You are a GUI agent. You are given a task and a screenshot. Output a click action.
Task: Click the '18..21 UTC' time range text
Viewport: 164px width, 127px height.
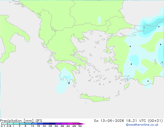coord(136,121)
